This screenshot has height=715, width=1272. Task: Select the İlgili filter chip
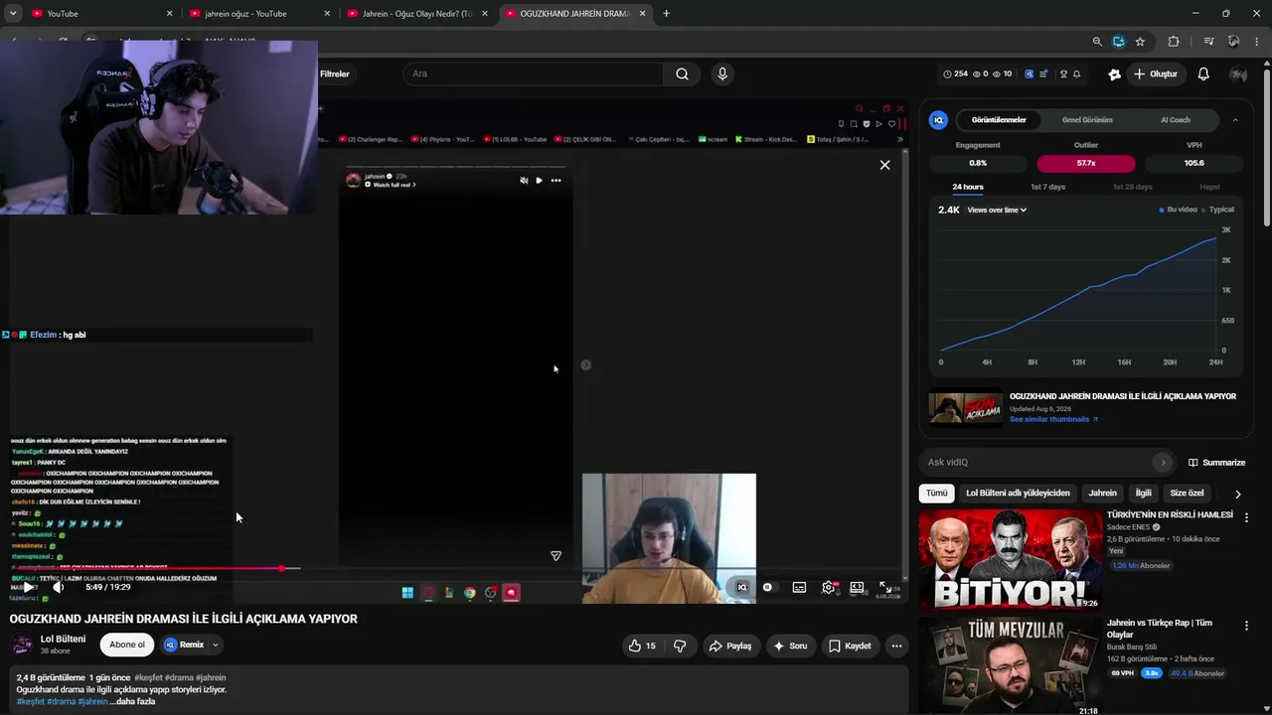coord(1144,494)
